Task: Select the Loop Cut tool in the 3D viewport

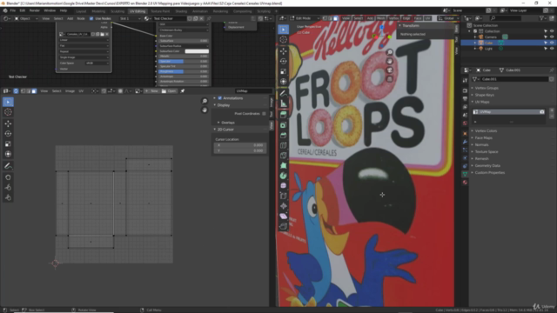Action: [x=283, y=145]
